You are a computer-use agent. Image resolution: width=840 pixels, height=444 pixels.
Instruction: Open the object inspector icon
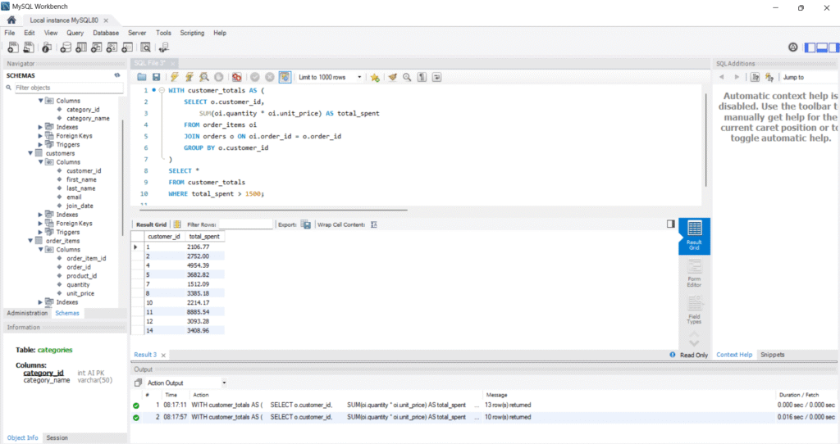[x=47, y=48]
